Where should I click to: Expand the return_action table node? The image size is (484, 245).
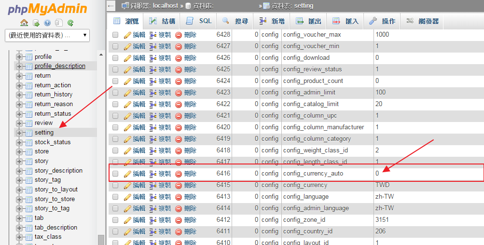tap(19, 85)
